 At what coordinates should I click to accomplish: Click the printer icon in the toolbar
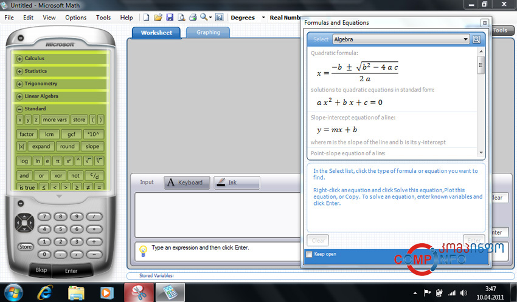(193, 18)
